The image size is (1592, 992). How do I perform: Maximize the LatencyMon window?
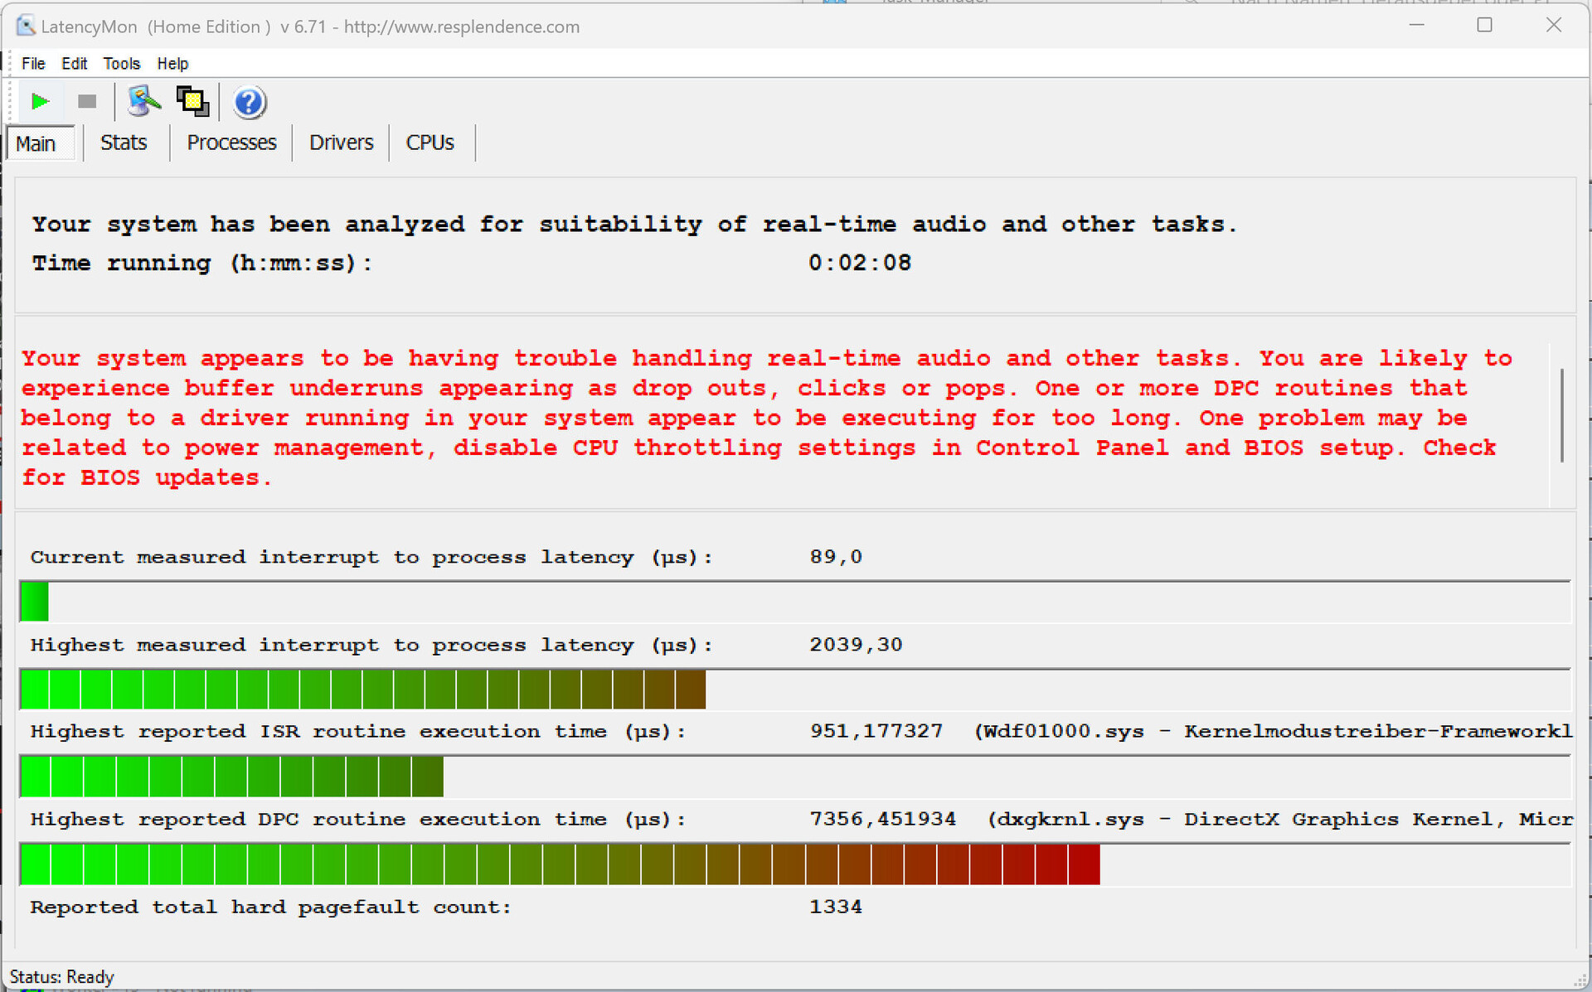1484,26
